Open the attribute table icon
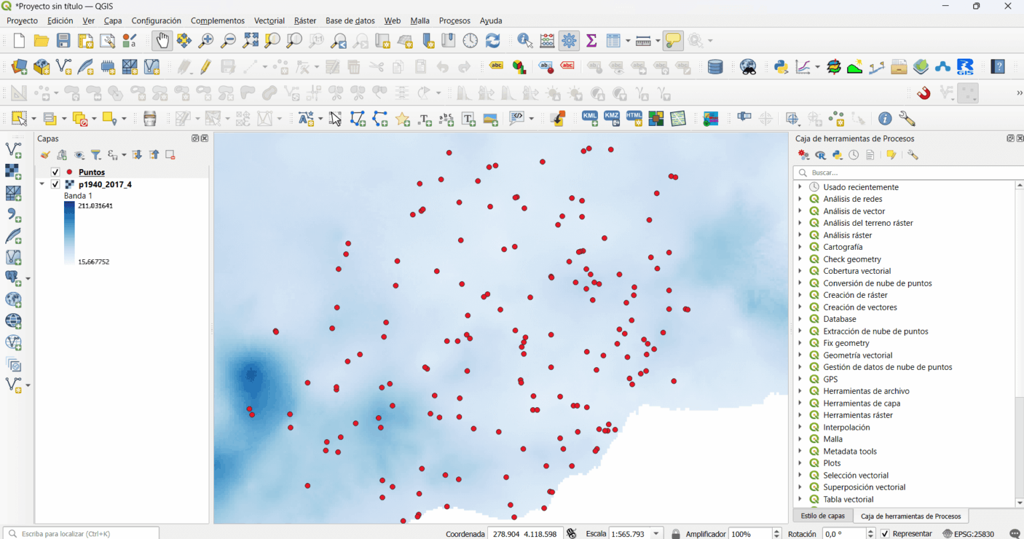 coord(613,40)
